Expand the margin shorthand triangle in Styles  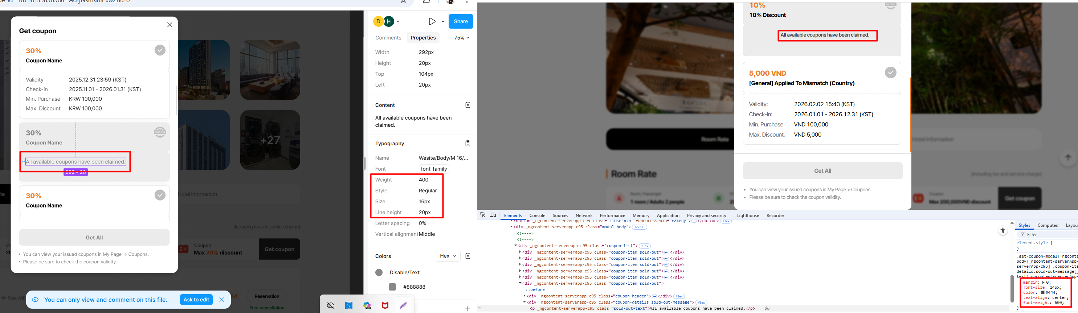(x=1044, y=283)
